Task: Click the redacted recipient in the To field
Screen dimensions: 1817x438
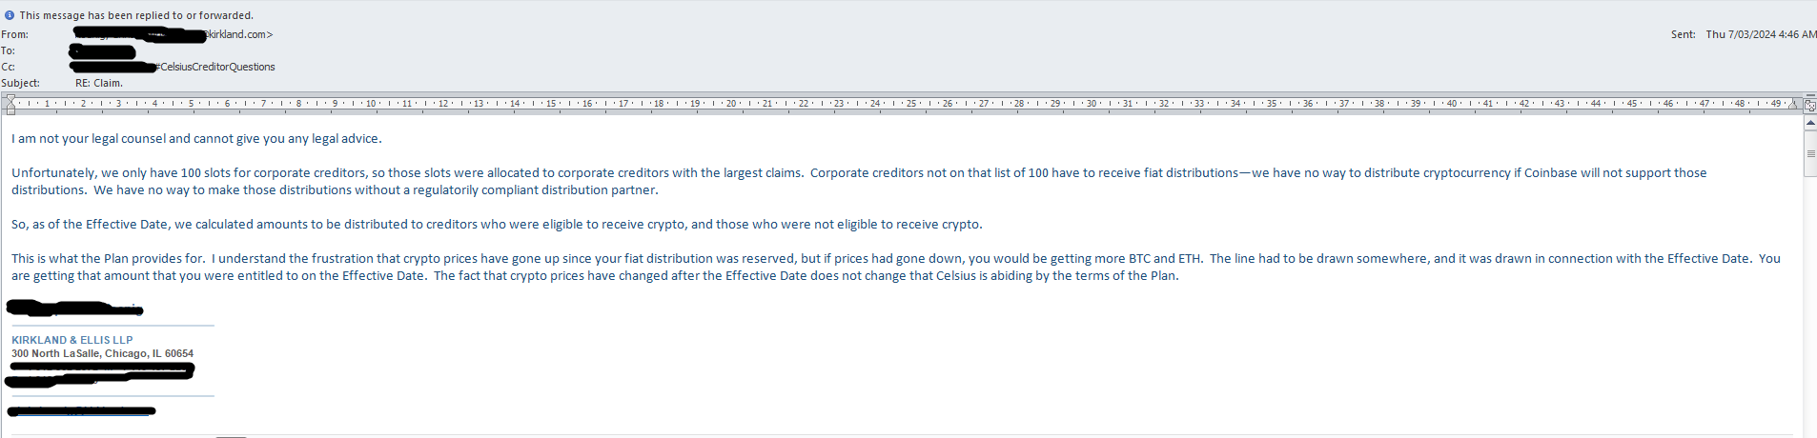Action: (103, 51)
